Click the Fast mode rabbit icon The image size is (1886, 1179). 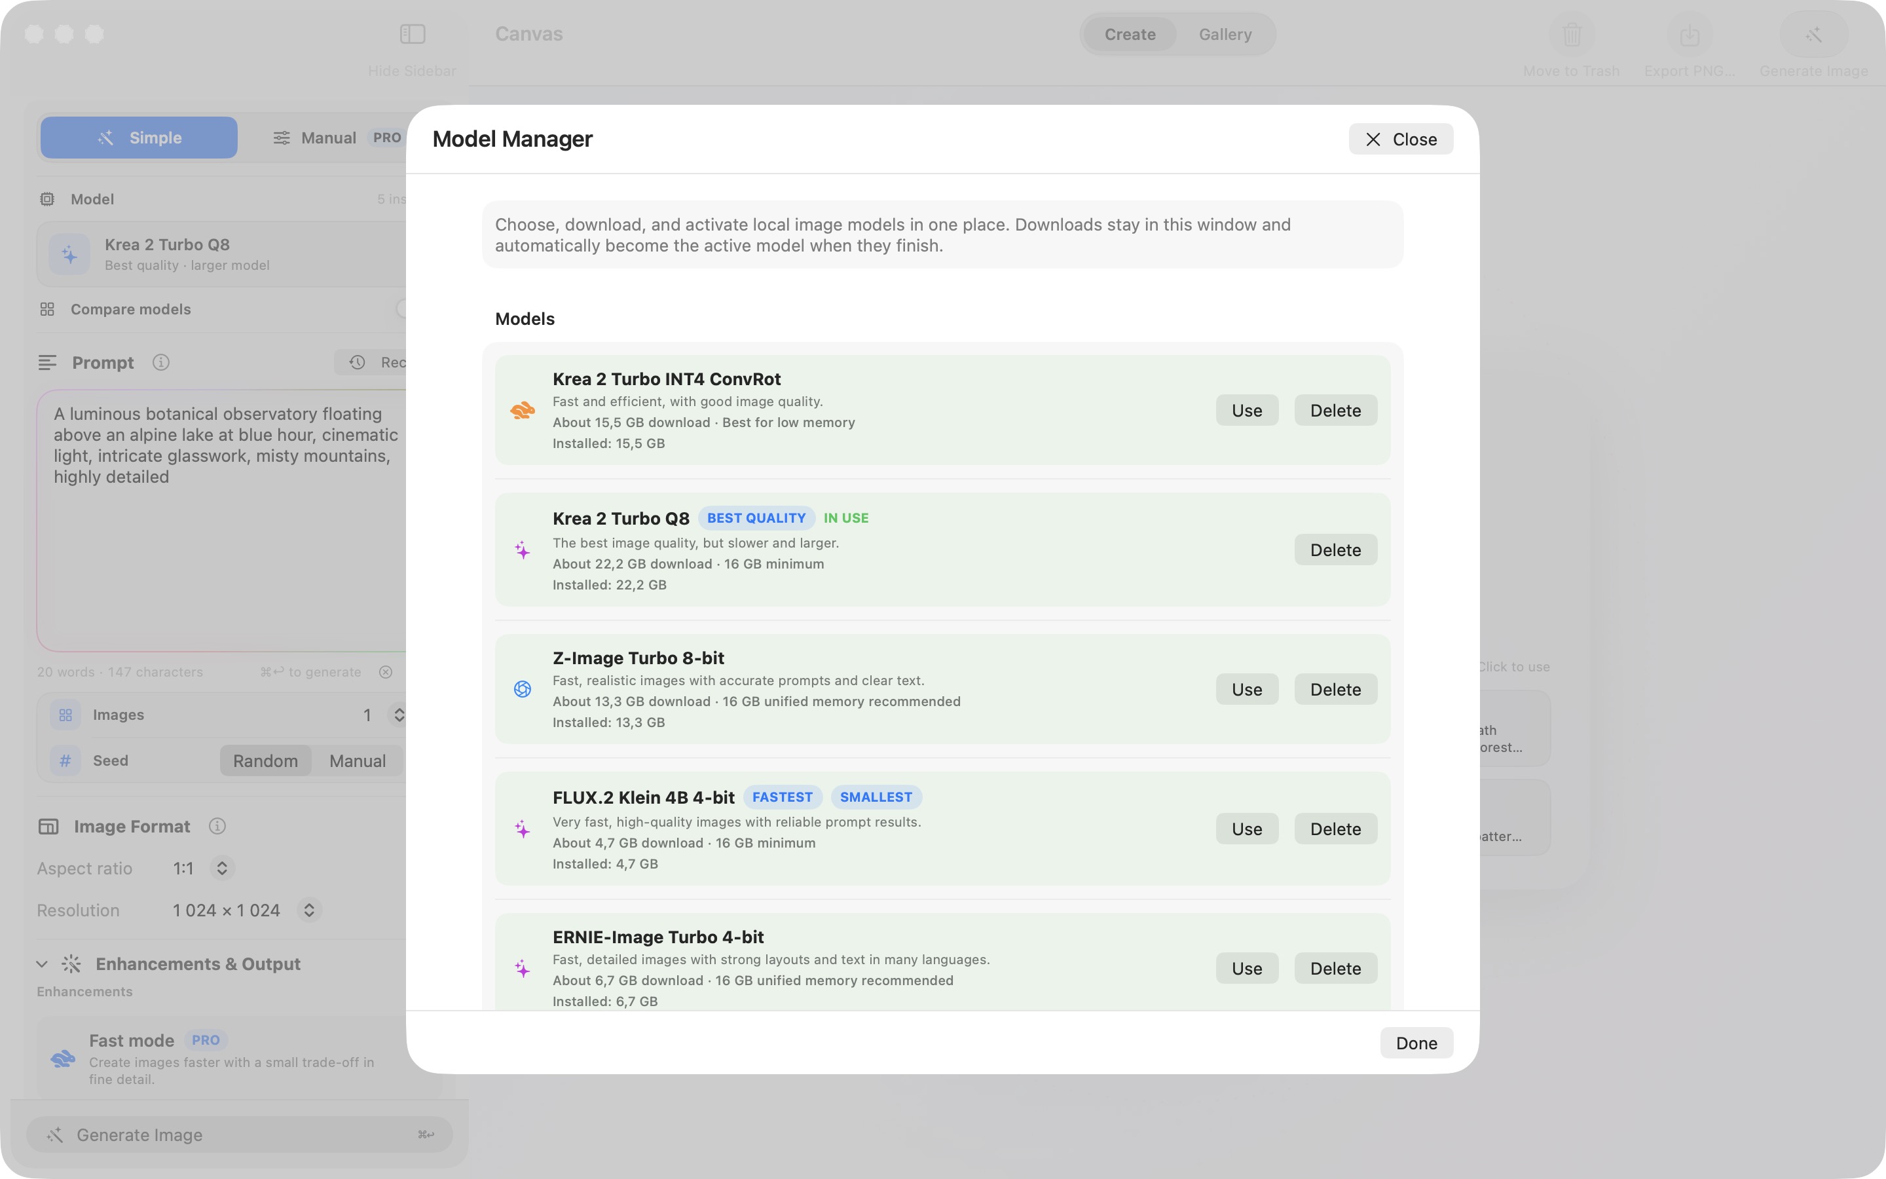63,1058
